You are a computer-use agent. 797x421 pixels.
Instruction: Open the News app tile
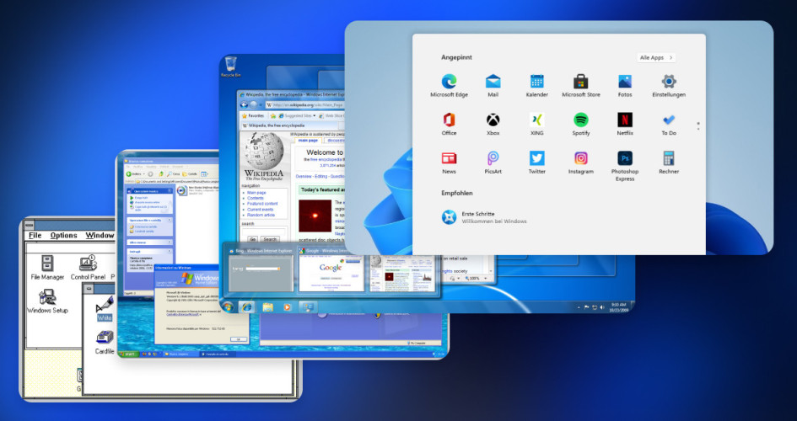pos(449,163)
